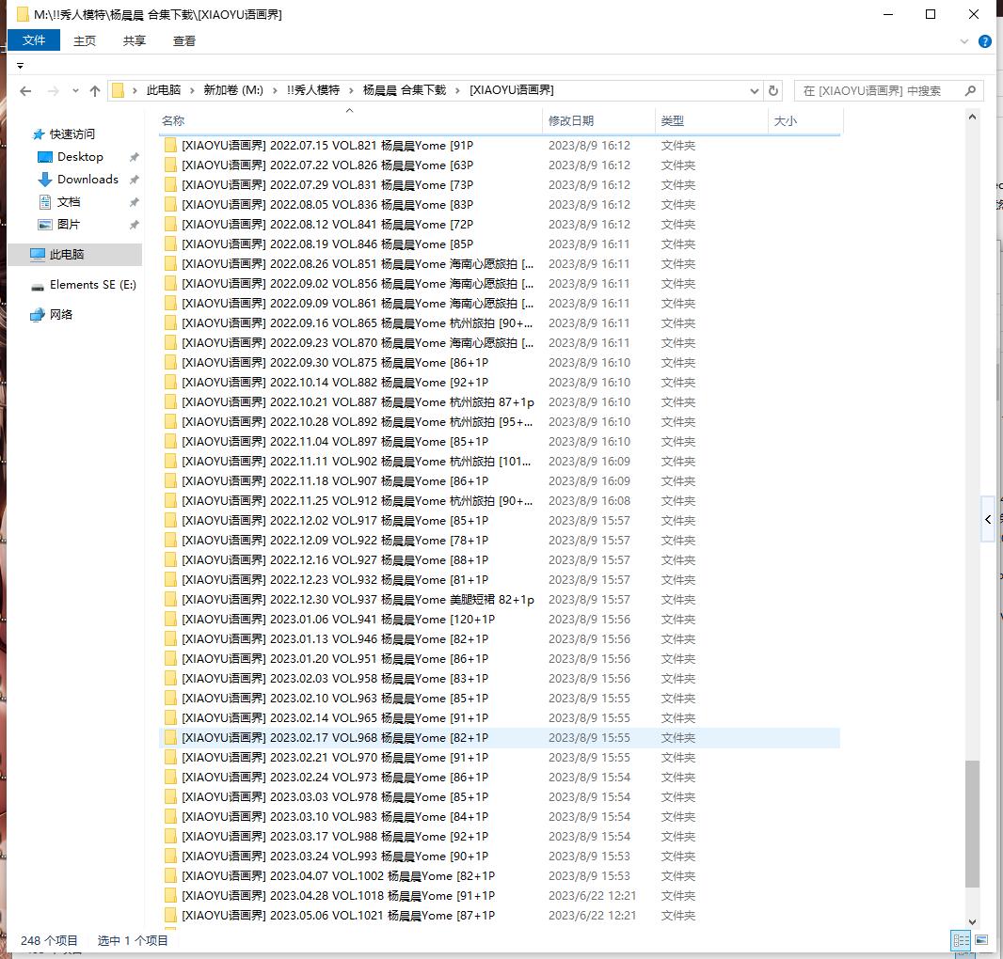The height and width of the screenshot is (959, 1003).
Task: Click the search magnifier icon
Action: tap(970, 91)
